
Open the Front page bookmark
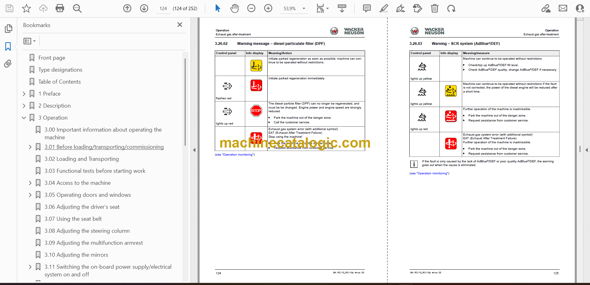tap(52, 58)
